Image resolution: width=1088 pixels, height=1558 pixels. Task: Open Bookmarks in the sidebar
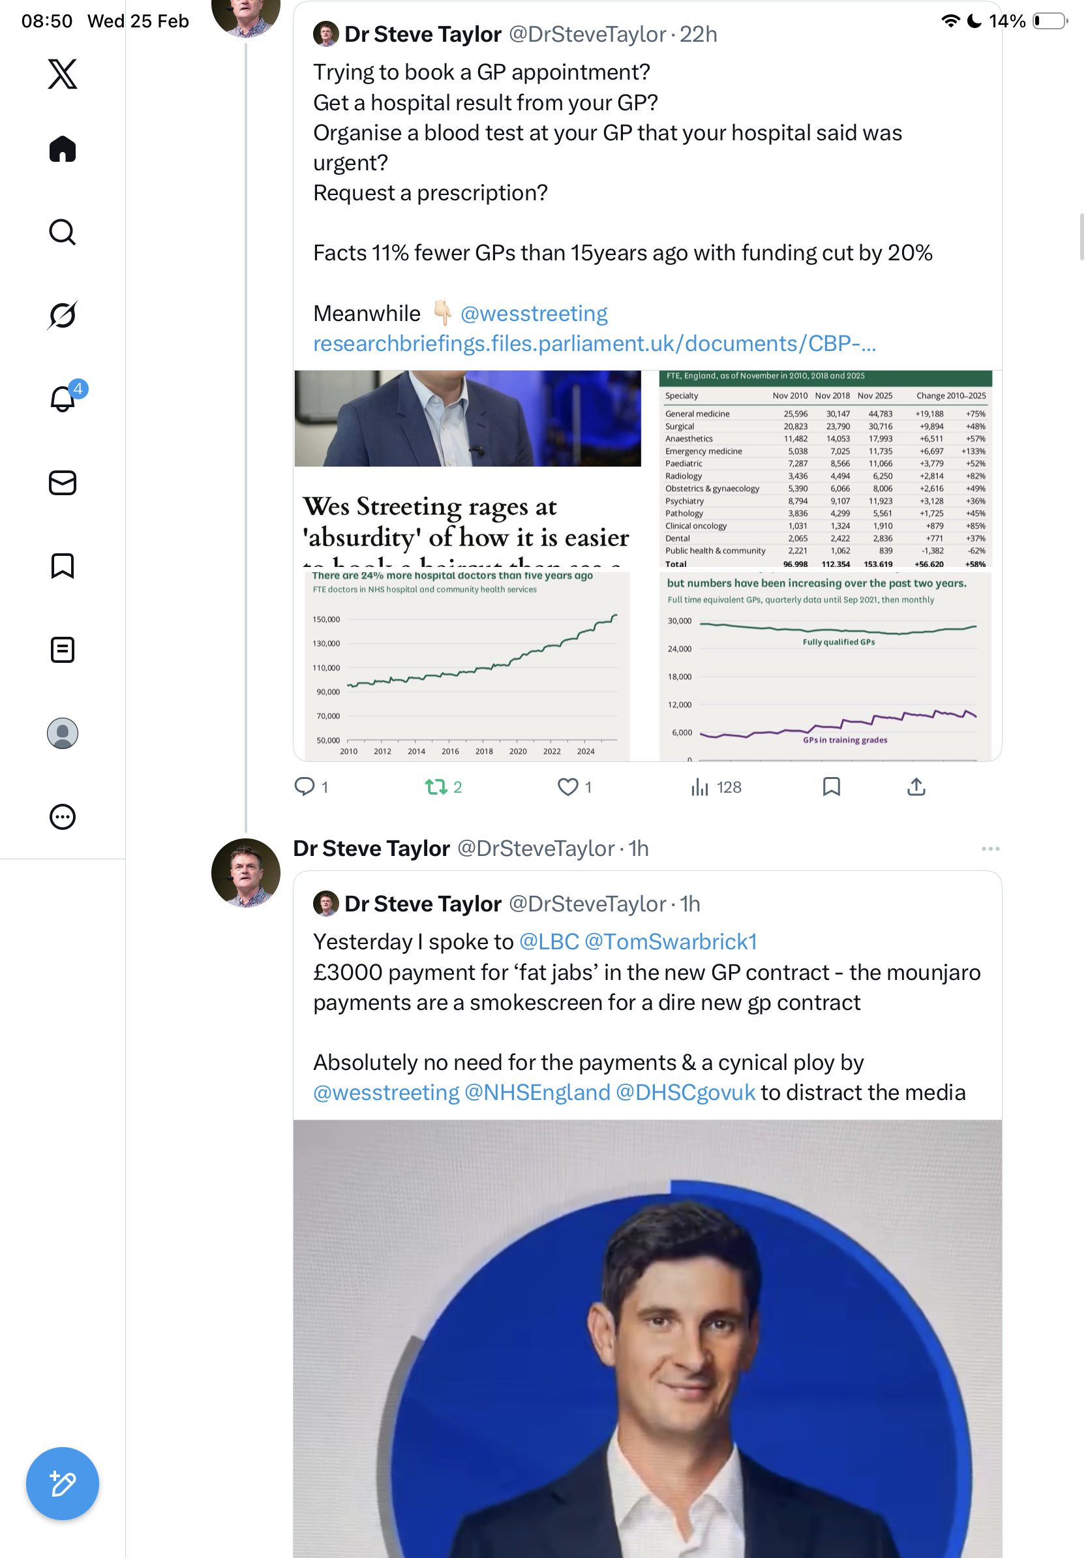click(x=63, y=566)
